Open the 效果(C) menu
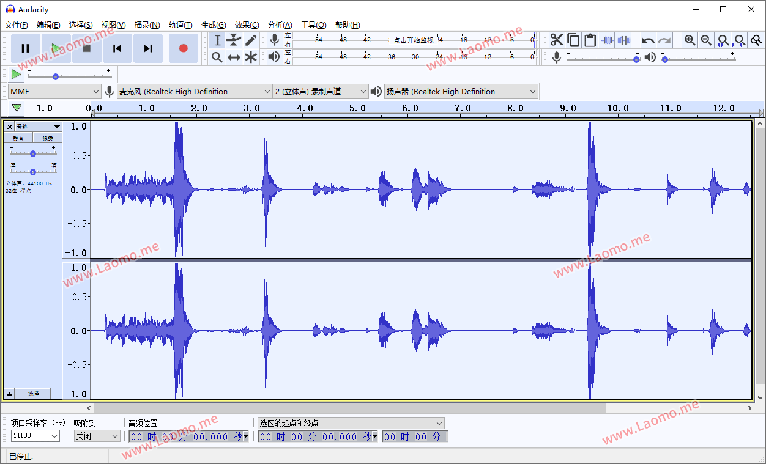This screenshot has width=766, height=464. click(x=247, y=25)
